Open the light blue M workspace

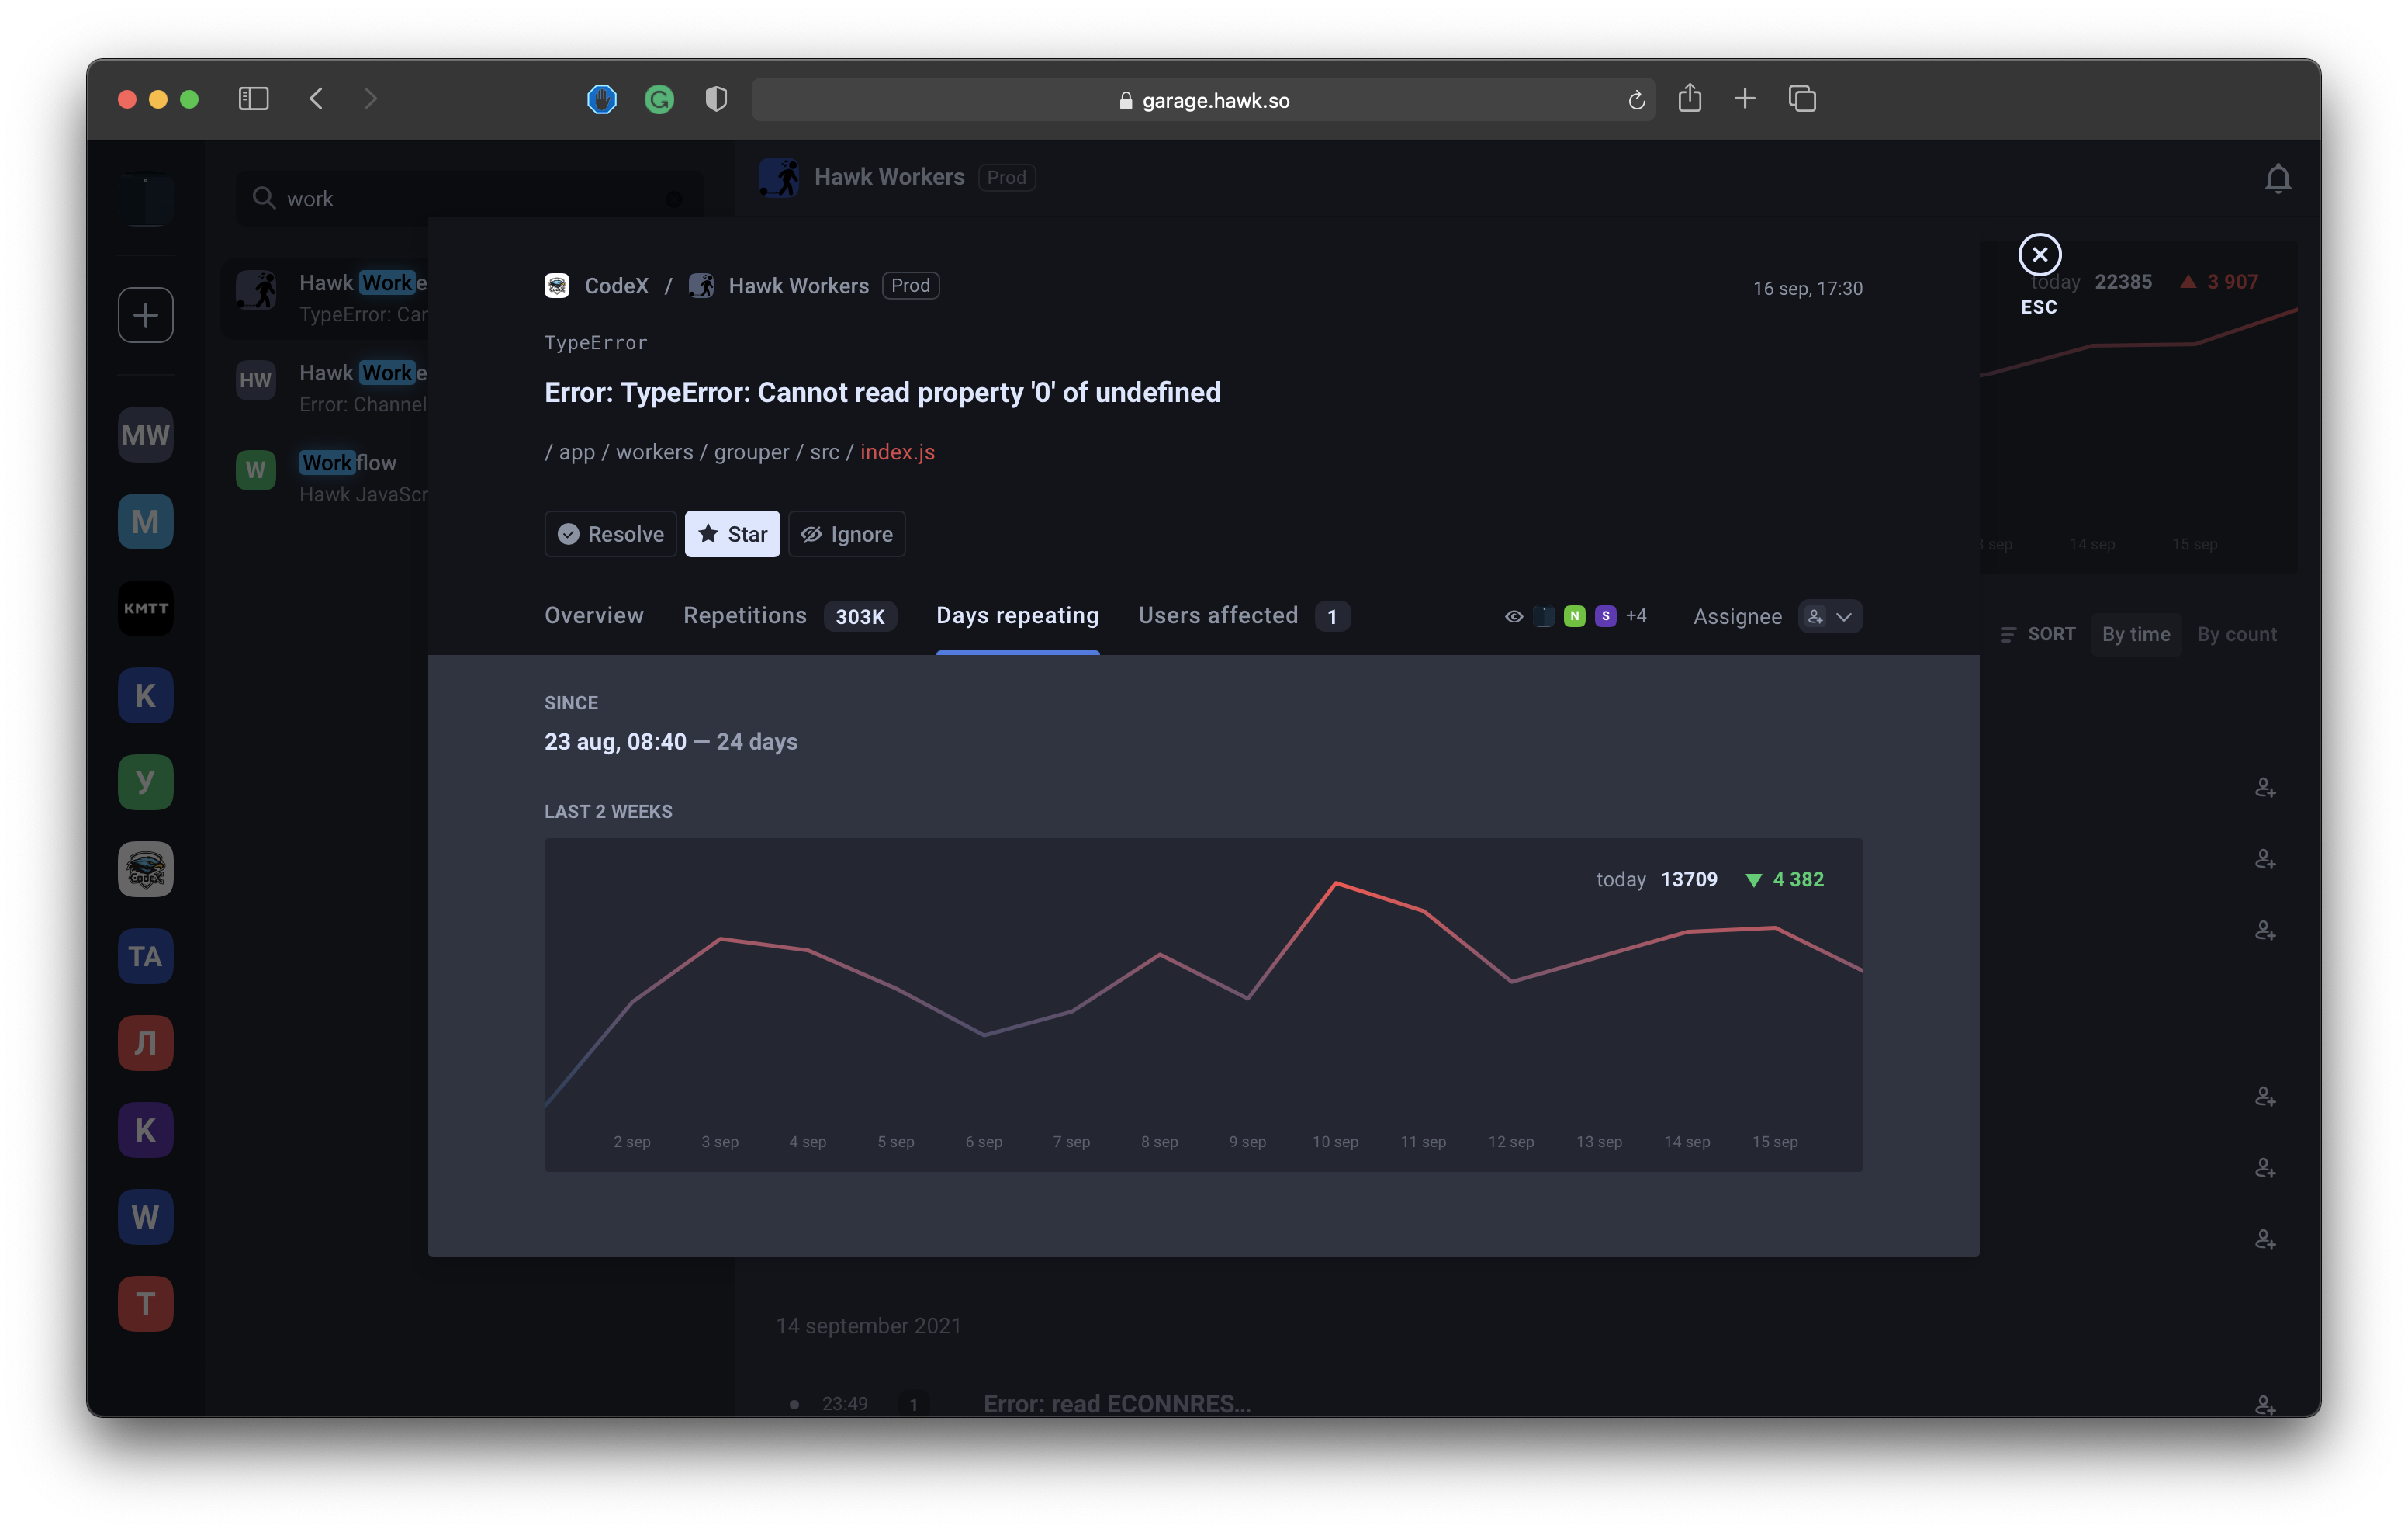pyautogui.click(x=146, y=522)
